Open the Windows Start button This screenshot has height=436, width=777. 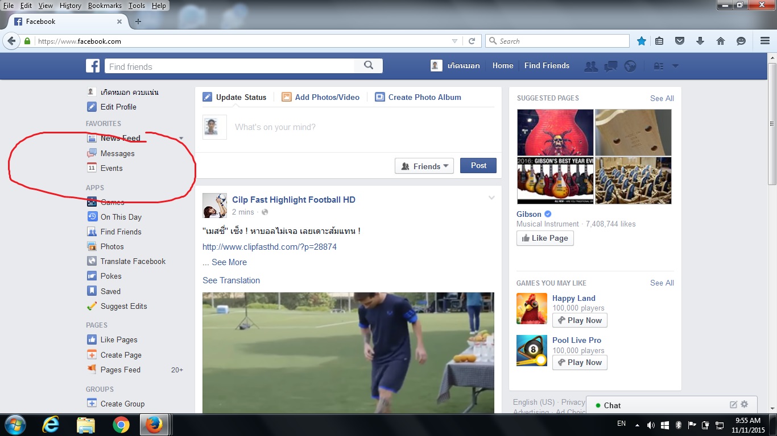(x=15, y=425)
